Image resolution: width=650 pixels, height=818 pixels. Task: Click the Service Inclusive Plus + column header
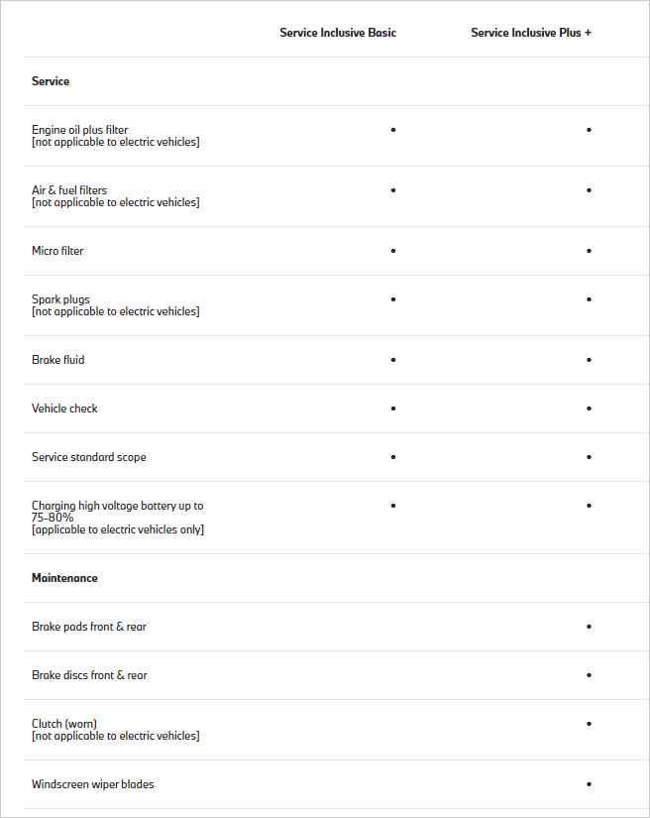tap(531, 33)
